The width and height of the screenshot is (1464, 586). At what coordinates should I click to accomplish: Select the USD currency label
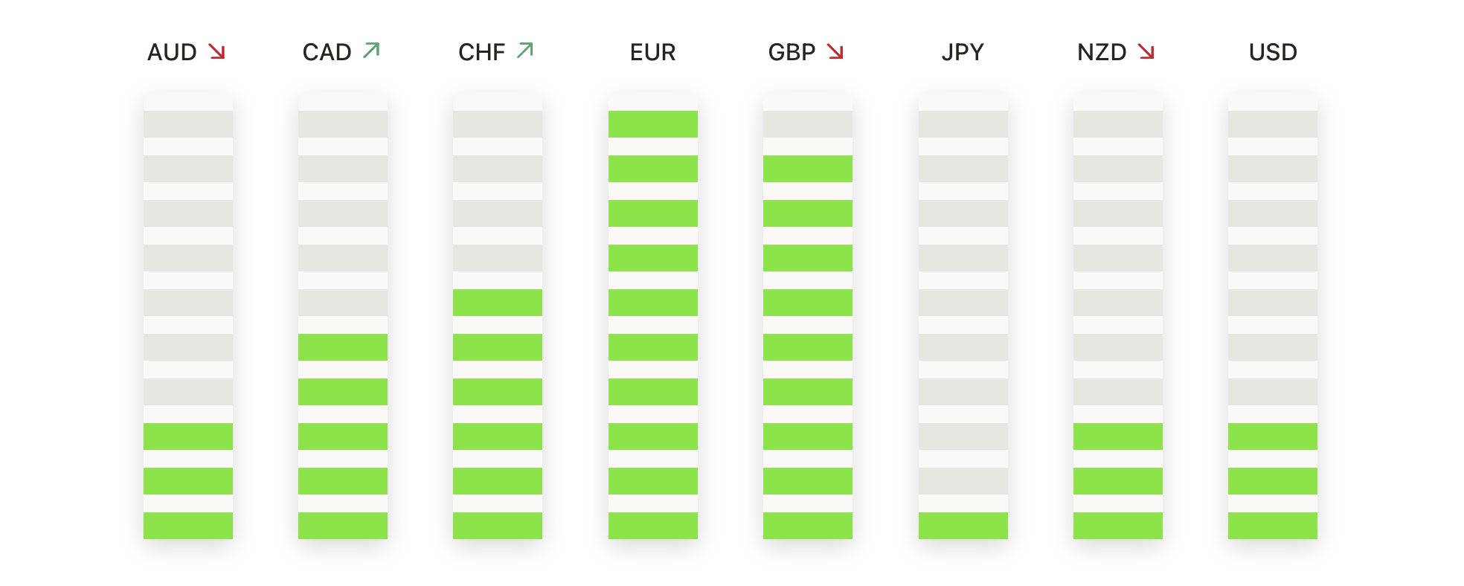click(1273, 52)
